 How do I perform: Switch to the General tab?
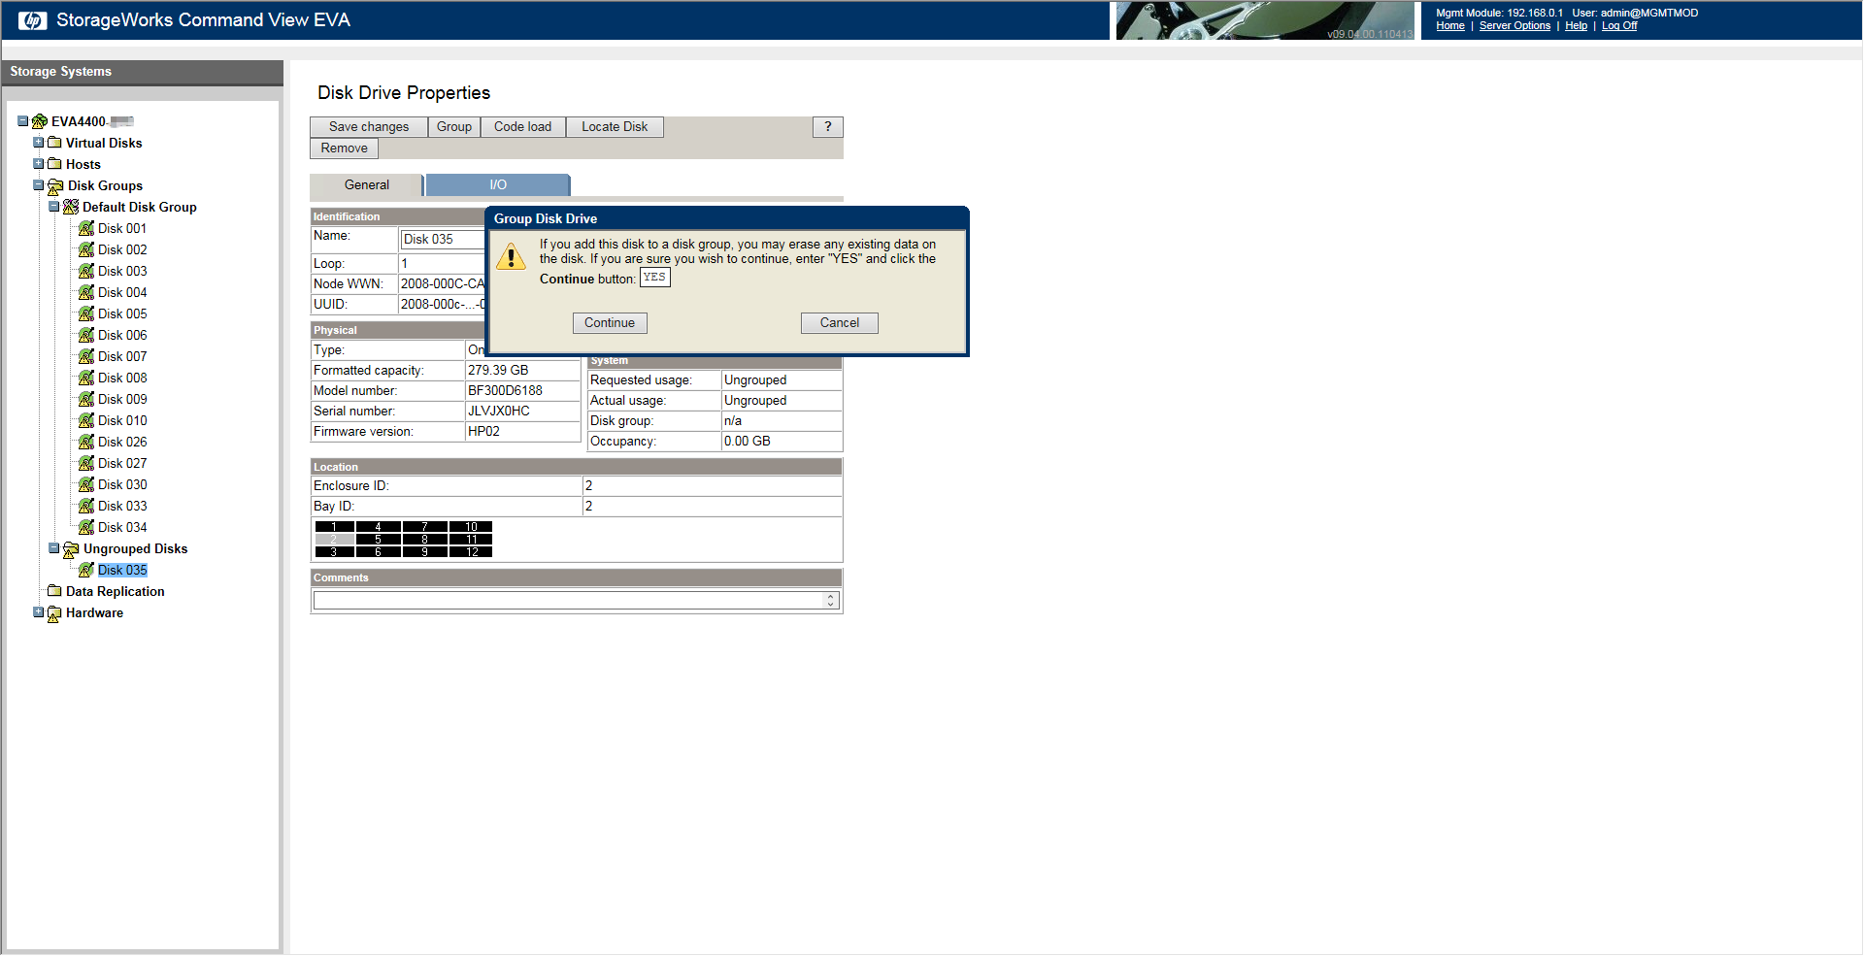(x=366, y=185)
